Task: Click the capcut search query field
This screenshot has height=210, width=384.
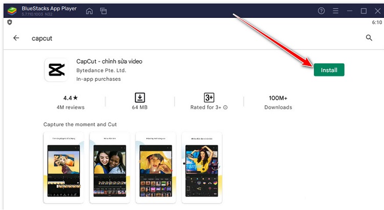Action: tap(42, 38)
